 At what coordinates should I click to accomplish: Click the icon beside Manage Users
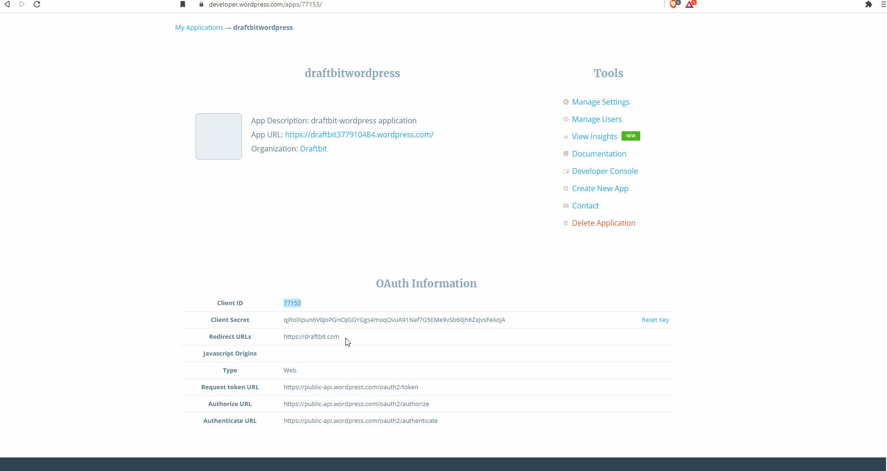point(566,119)
